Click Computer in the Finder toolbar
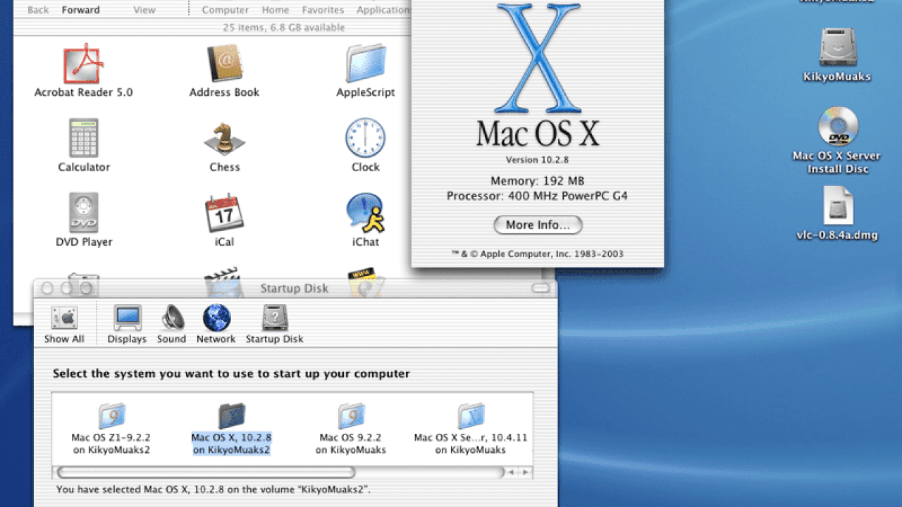 (225, 10)
